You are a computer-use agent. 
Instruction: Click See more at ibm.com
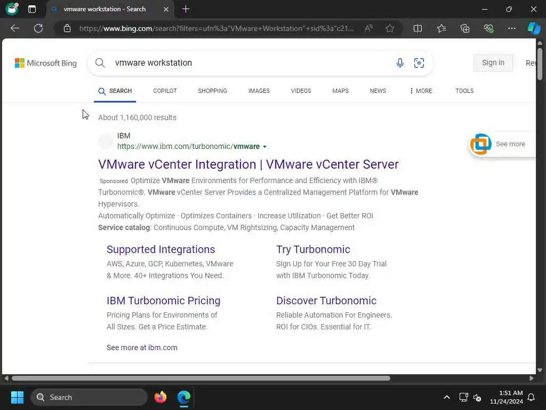point(142,348)
